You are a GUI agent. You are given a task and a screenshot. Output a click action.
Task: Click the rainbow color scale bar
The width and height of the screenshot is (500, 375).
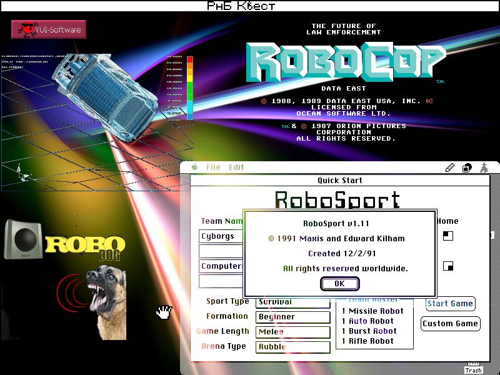click(x=190, y=87)
